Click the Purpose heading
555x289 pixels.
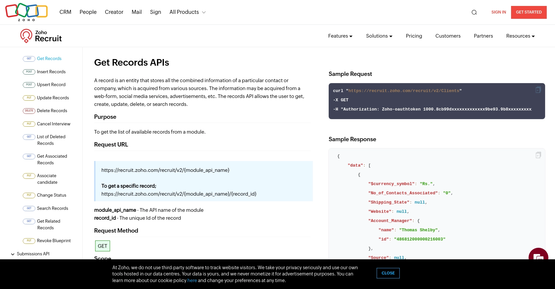[x=105, y=117]
